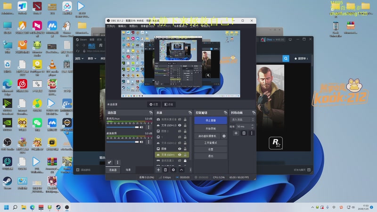Toggle the lock on the 文本 (GDI+) source
Viewport: 377px width, 212px height.
186,155
